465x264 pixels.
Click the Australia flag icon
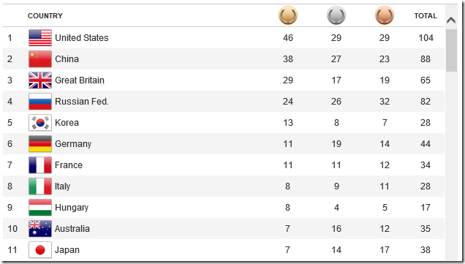pyautogui.click(x=40, y=229)
